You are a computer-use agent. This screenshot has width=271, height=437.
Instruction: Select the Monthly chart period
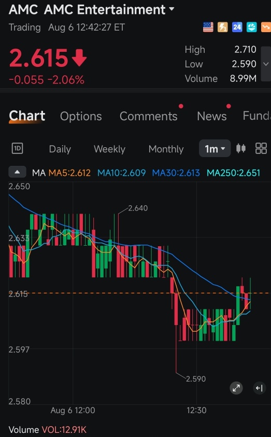166,149
